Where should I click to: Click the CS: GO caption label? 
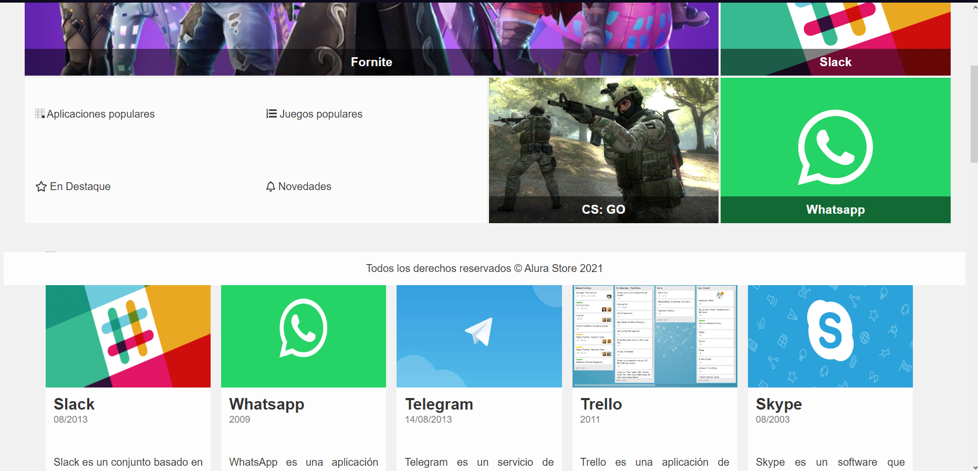pos(604,210)
